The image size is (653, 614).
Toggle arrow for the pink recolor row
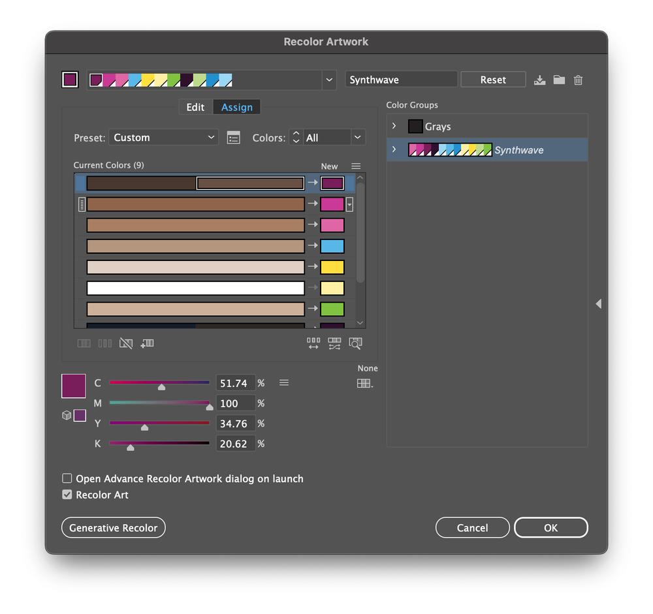313,224
